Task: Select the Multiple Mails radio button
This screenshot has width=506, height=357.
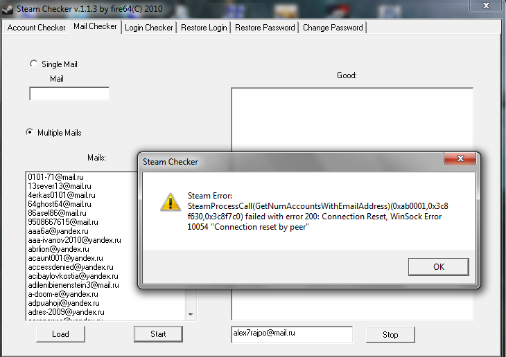Action: tap(29, 132)
